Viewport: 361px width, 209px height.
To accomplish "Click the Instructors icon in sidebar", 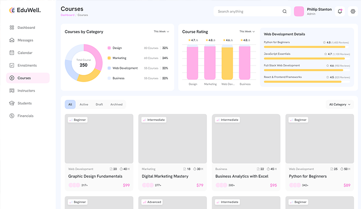I will [12, 91].
